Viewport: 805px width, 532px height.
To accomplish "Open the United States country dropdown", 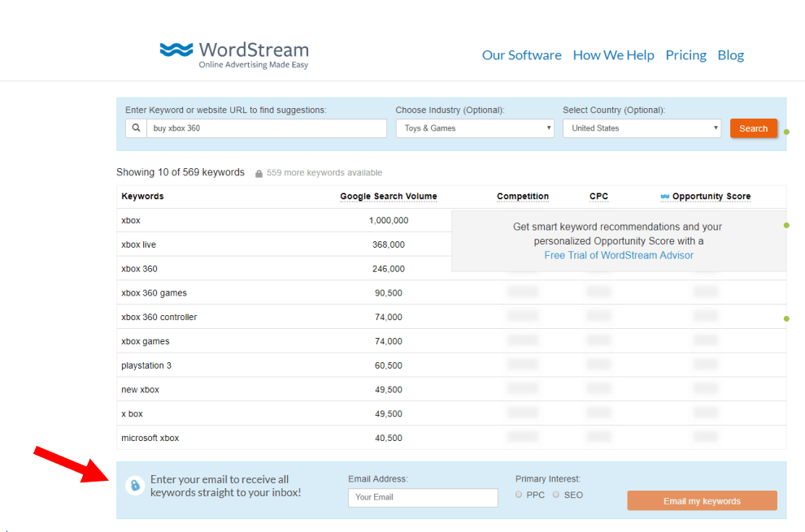I will pyautogui.click(x=642, y=128).
